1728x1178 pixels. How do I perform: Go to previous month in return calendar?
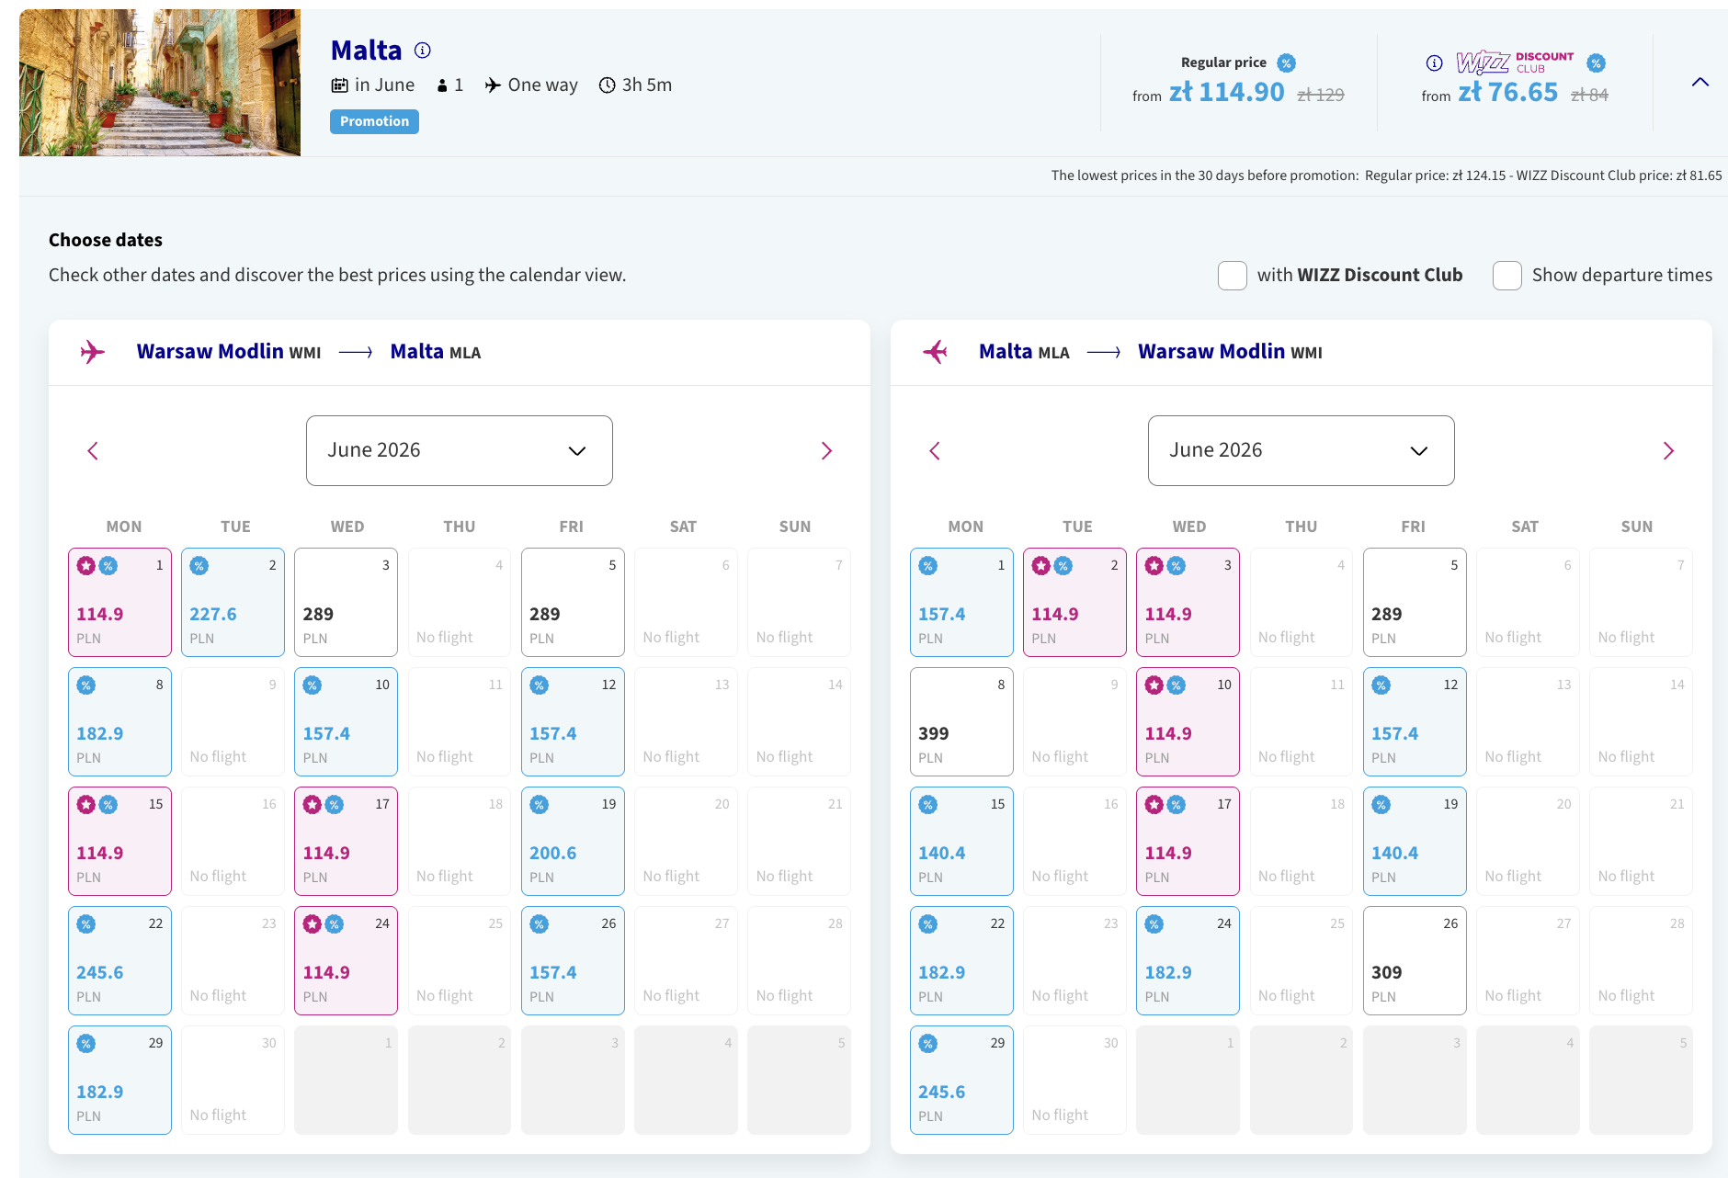[935, 450]
